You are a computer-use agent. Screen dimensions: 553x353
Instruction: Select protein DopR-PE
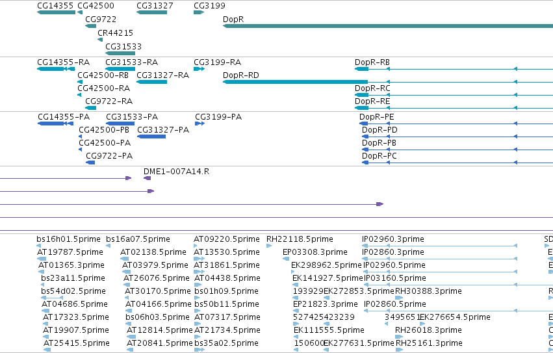(456, 124)
